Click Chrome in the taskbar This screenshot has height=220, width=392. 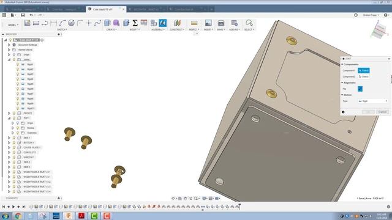18,216
